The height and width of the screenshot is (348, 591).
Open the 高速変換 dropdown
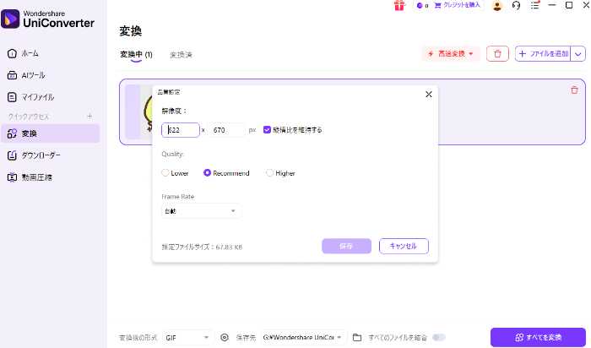click(x=451, y=54)
